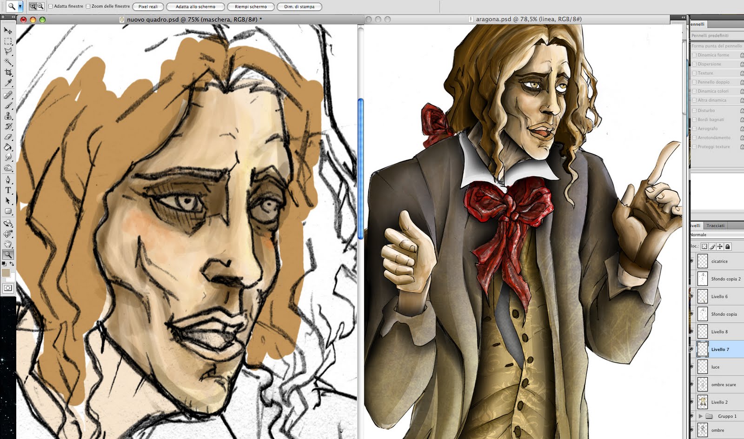The image size is (744, 439).
Task: Reset default foreground and background colors
Action: (4, 264)
